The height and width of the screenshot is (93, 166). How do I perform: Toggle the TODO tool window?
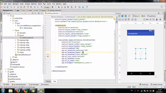tap(6, 84)
